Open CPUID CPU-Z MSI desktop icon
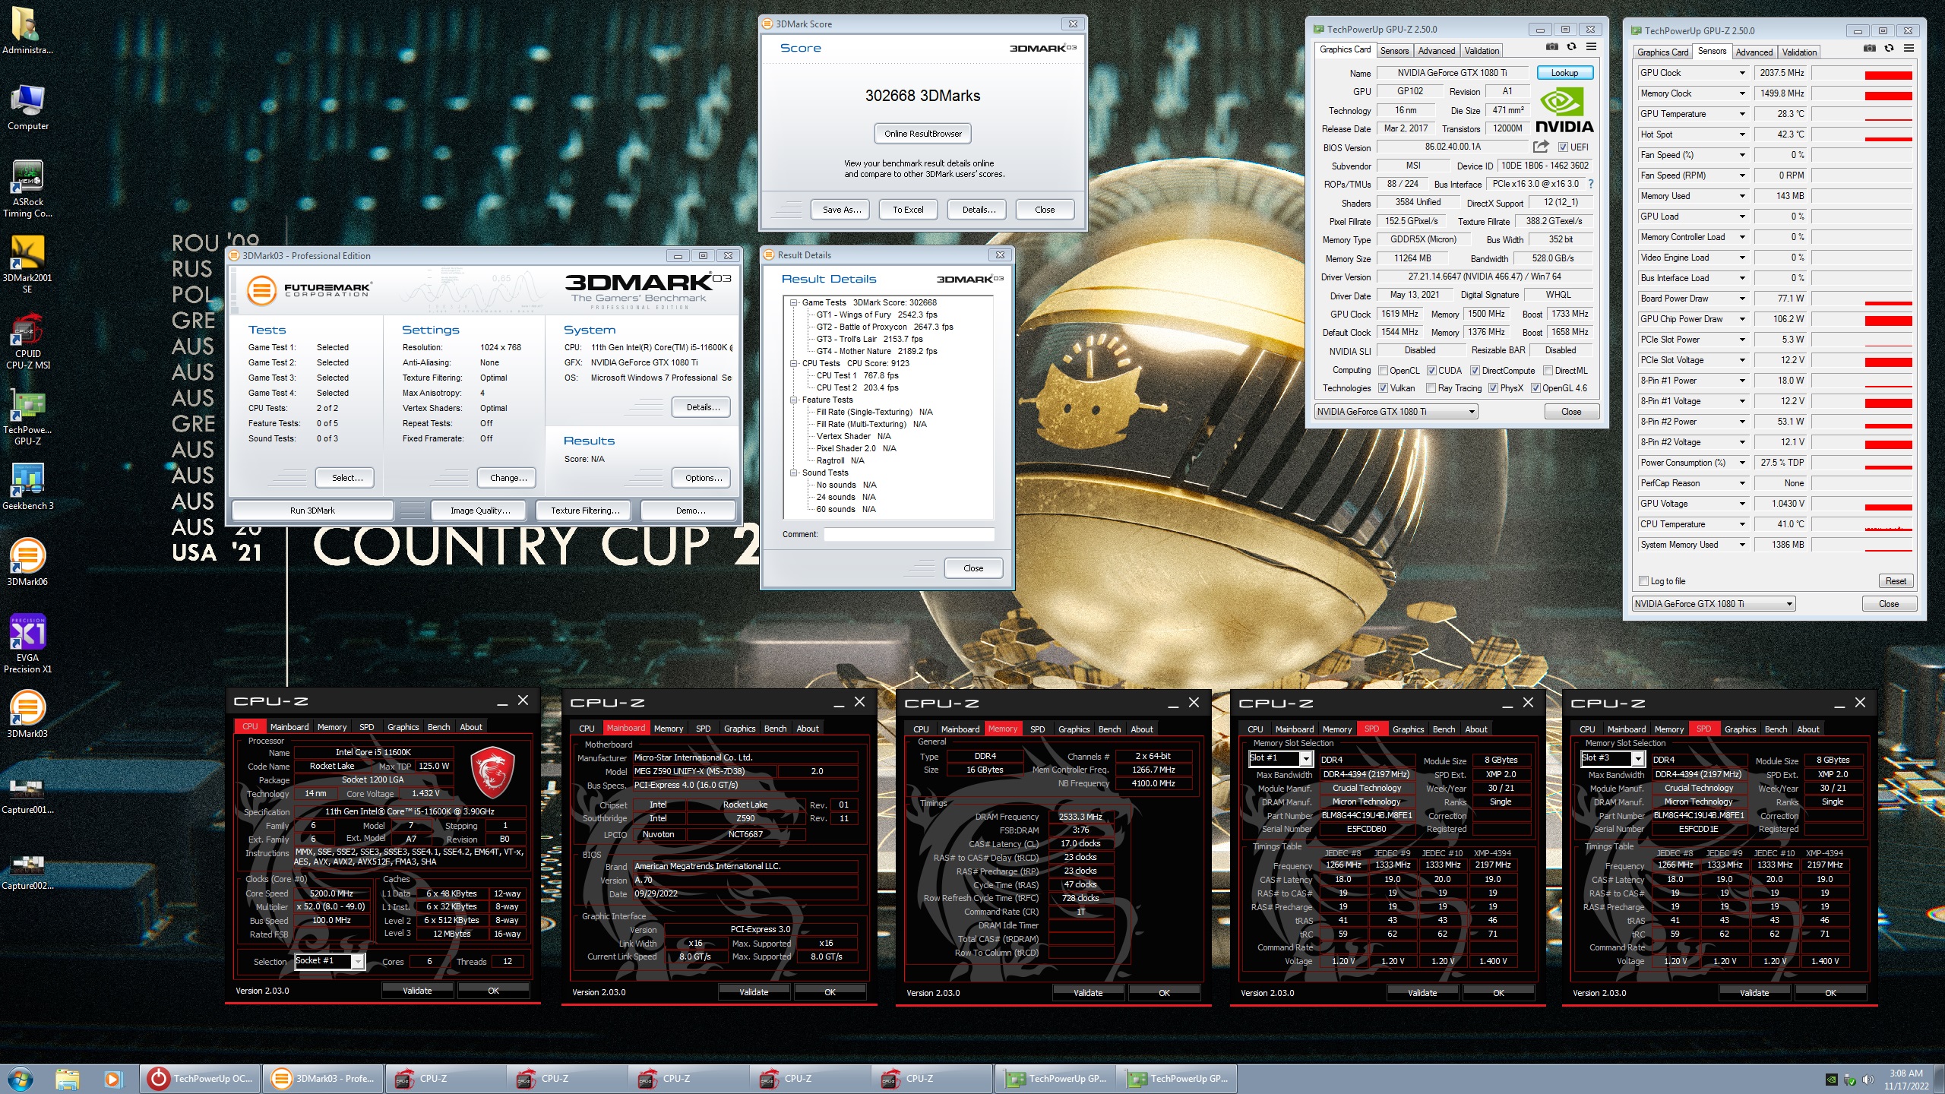The image size is (1945, 1094). tap(27, 340)
